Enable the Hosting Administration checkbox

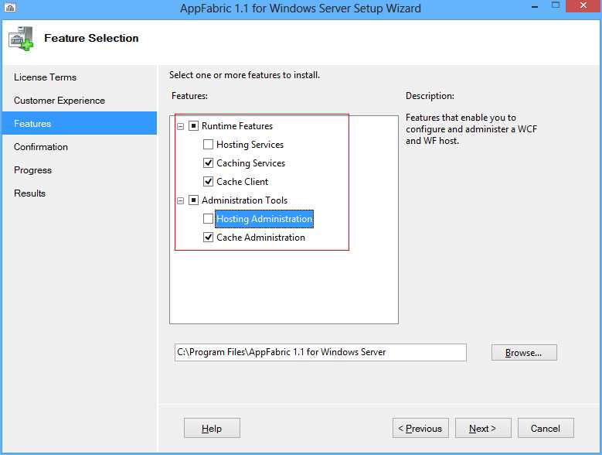coord(208,219)
